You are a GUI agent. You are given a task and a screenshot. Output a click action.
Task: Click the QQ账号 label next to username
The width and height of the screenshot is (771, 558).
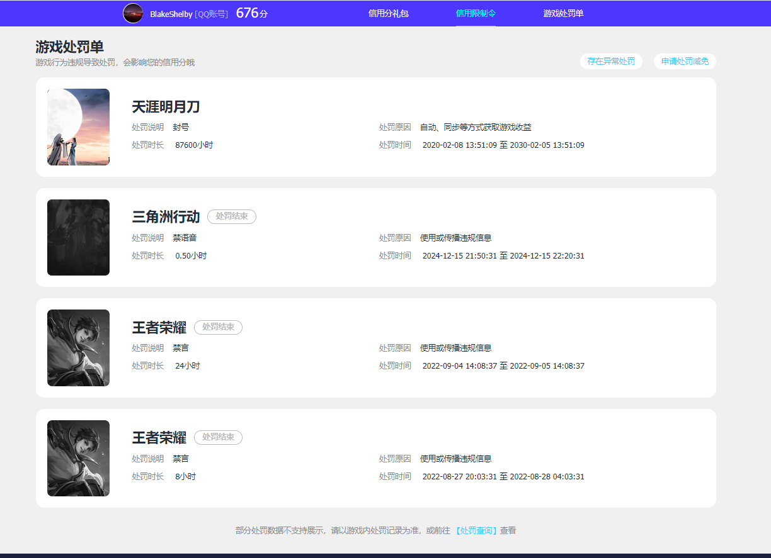coord(212,13)
